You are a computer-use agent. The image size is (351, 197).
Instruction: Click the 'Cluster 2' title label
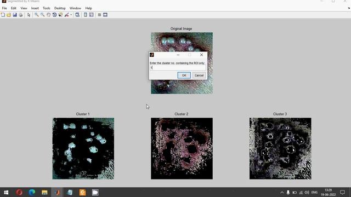coord(182,114)
